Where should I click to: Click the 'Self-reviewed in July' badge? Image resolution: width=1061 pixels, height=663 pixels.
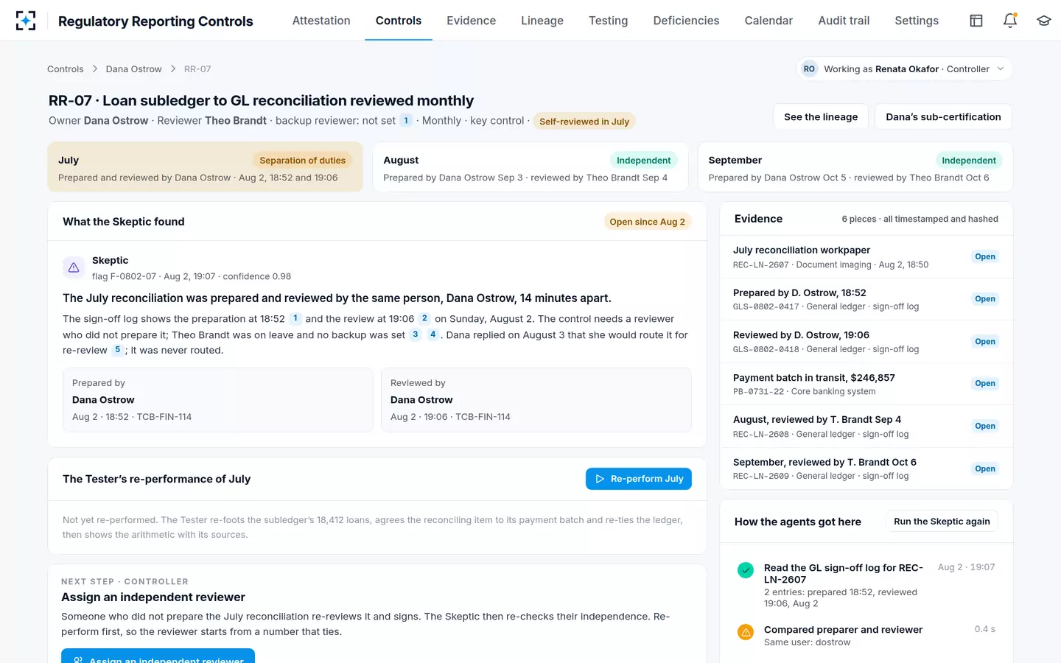(x=584, y=122)
